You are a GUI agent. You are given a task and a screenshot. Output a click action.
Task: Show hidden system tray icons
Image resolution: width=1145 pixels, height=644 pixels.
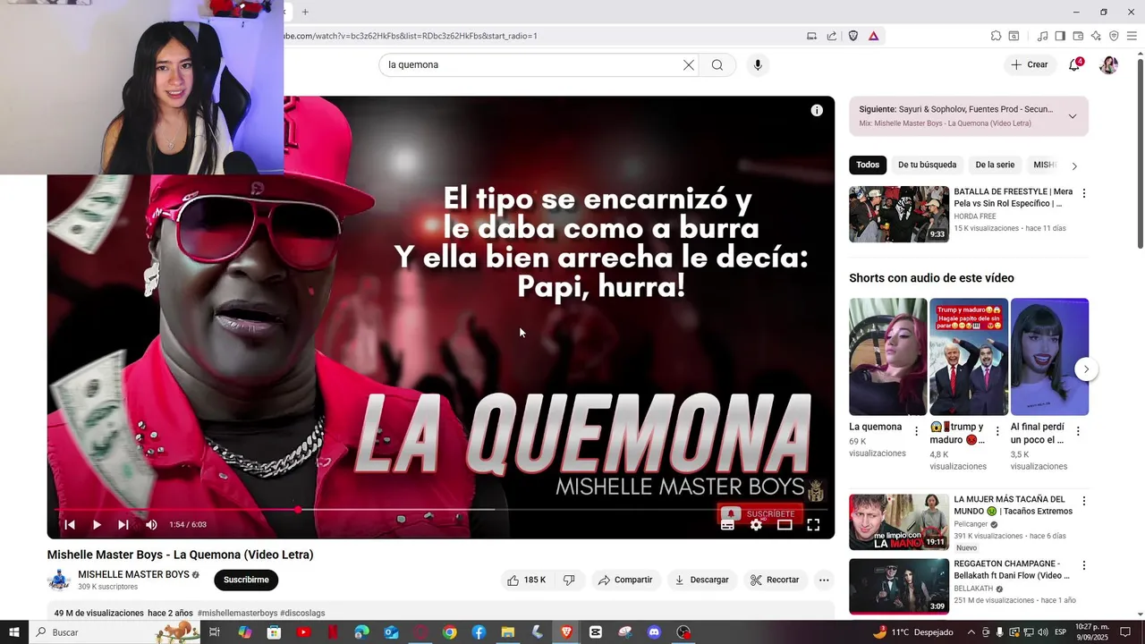click(x=973, y=632)
